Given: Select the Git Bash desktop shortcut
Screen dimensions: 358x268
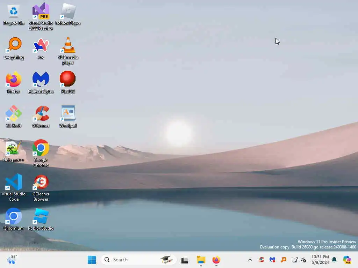Looking at the screenshot, I should pyautogui.click(x=14, y=117).
